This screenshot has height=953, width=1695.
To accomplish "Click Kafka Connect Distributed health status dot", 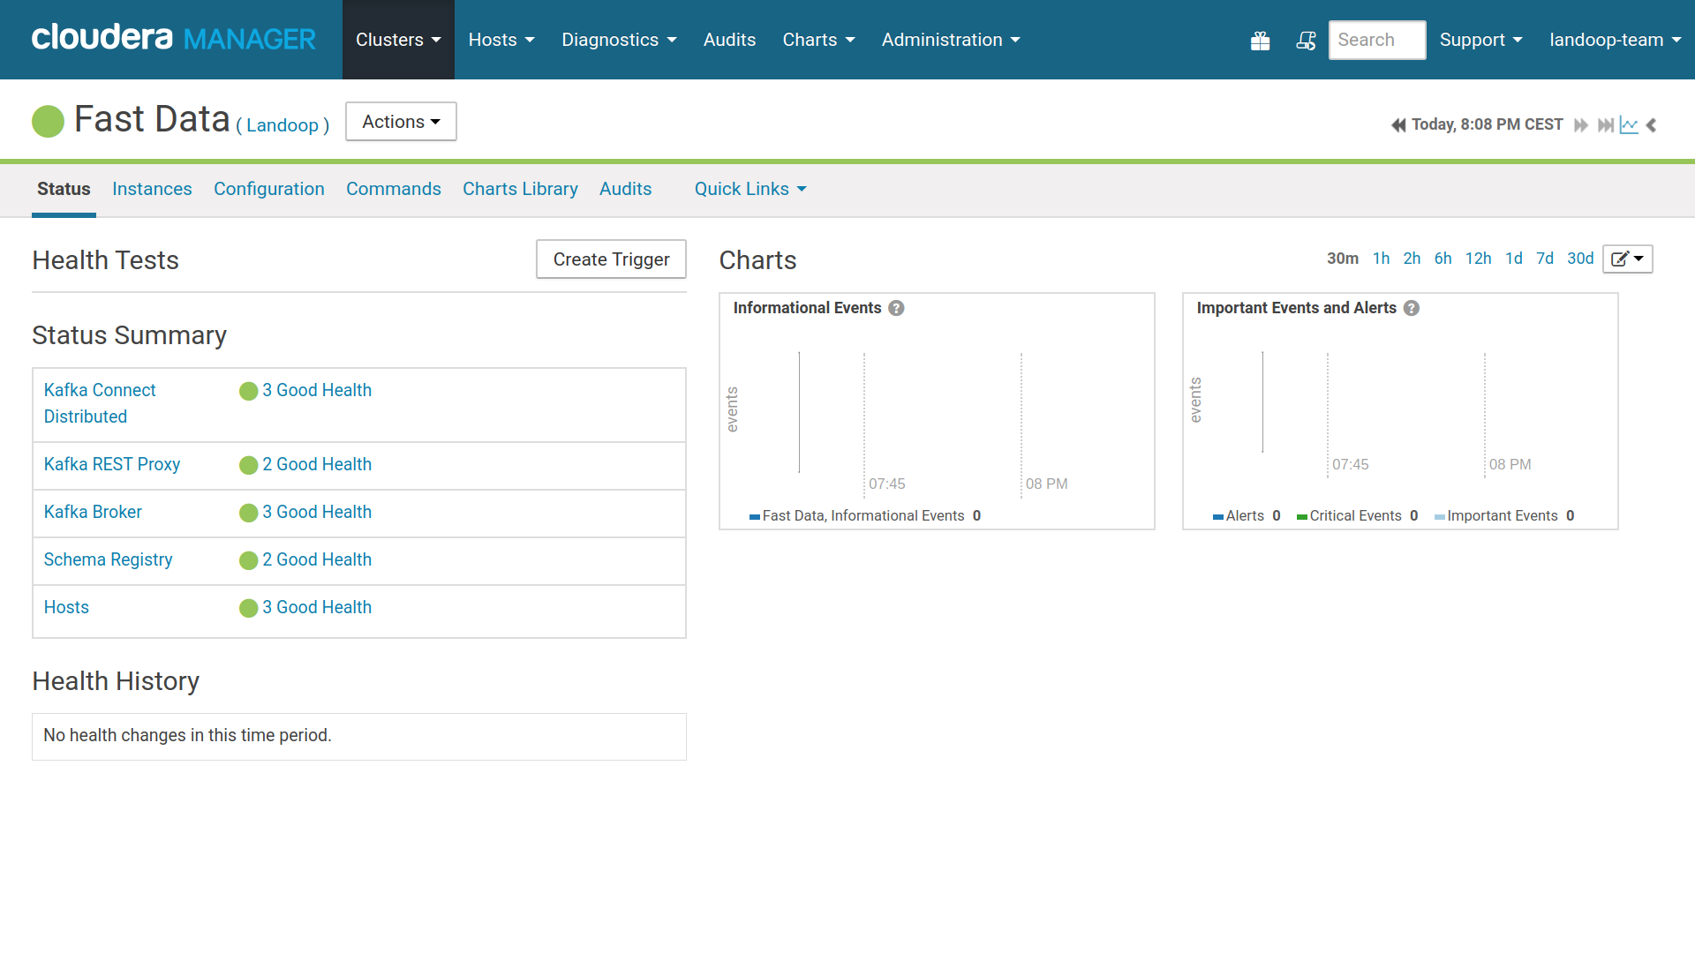I will pos(249,391).
